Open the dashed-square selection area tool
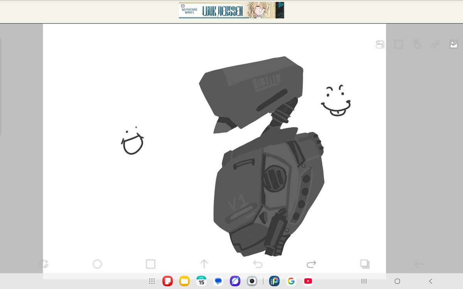 tap(398, 45)
